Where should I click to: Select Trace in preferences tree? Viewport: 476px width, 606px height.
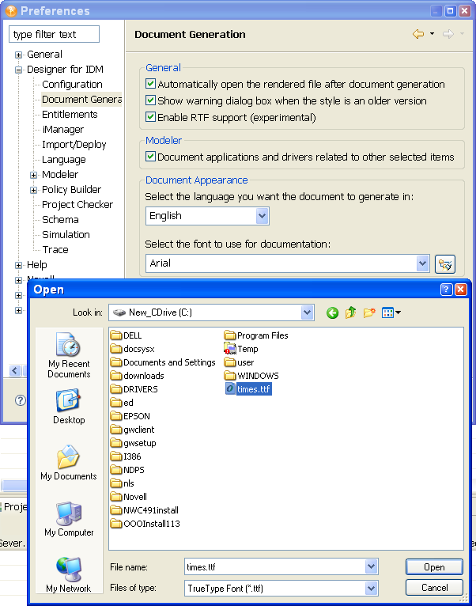pyautogui.click(x=55, y=250)
